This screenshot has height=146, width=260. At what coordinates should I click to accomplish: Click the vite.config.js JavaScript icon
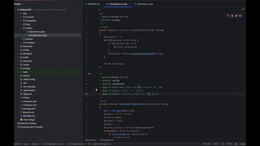coord(21,120)
